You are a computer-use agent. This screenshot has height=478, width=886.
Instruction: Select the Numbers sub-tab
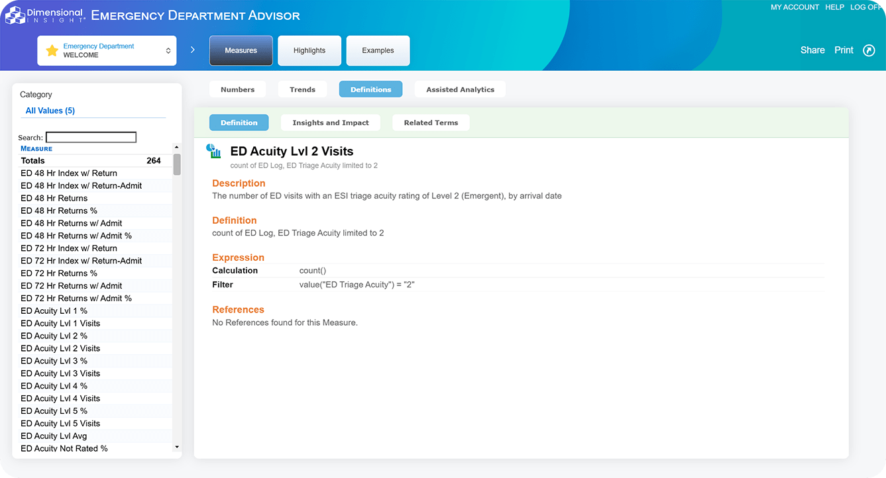pos(237,89)
